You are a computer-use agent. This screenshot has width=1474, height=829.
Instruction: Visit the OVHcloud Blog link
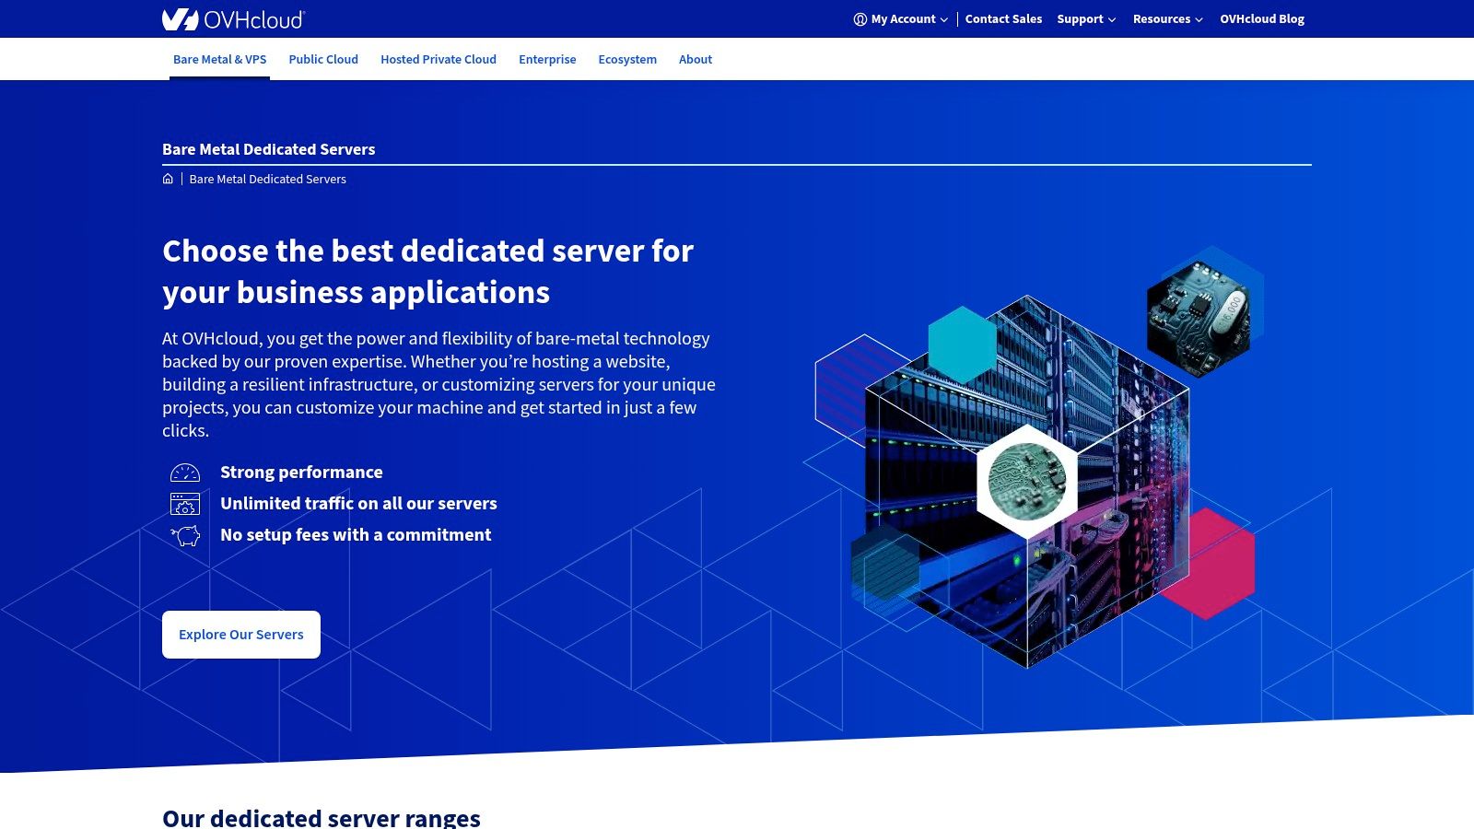point(1262,19)
